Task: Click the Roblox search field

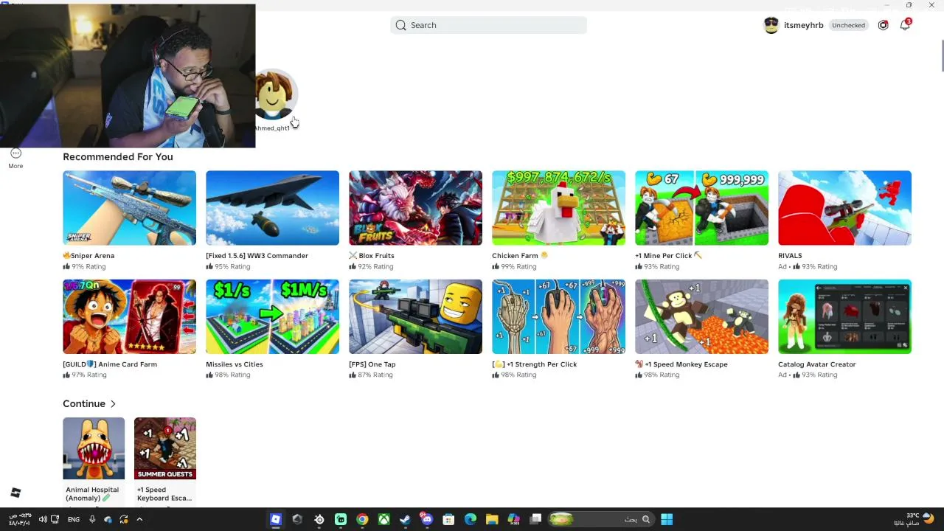Action: [x=488, y=25]
